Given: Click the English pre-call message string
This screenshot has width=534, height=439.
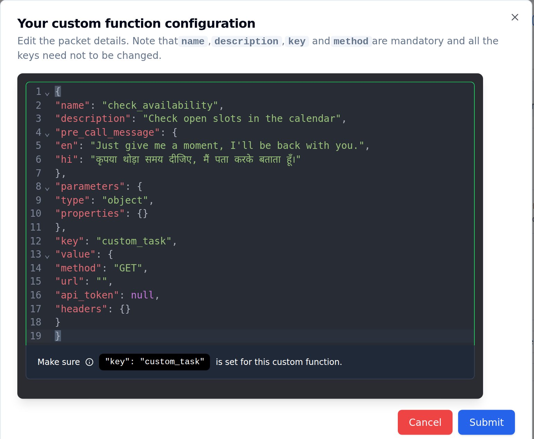Looking at the screenshot, I should (227, 146).
